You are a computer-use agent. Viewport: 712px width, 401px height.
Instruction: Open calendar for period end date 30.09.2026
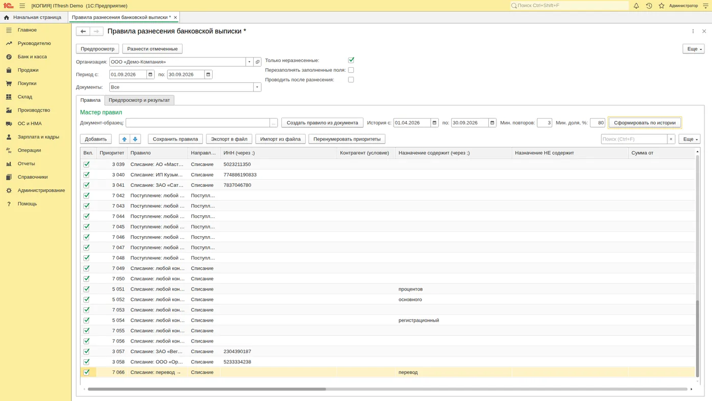tap(208, 74)
